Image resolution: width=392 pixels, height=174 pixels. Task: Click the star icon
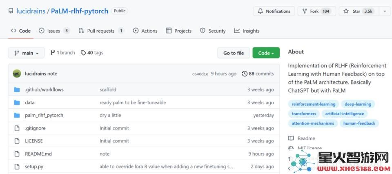click(346, 11)
